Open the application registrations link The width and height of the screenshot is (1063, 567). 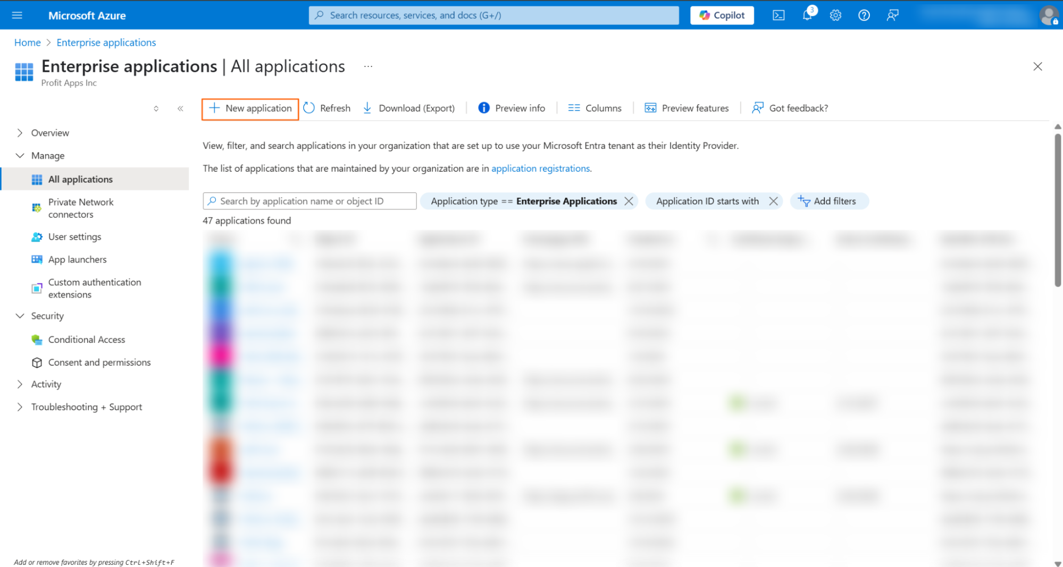coord(540,168)
